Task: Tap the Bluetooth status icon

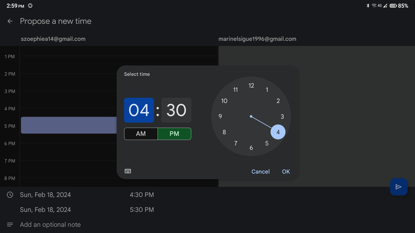Action: (x=368, y=5)
